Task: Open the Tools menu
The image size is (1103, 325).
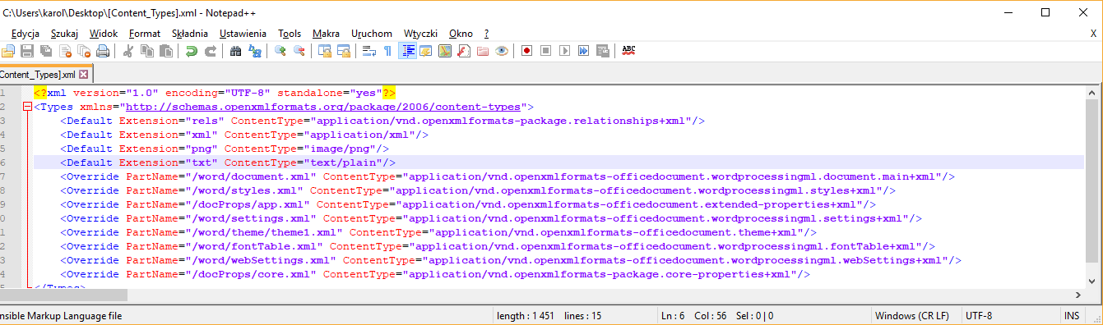Action: pyautogui.click(x=290, y=34)
